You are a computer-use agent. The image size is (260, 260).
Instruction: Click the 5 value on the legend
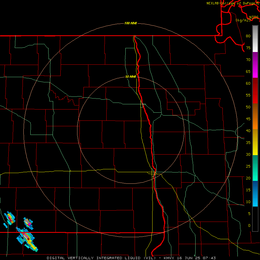tap(249, 213)
